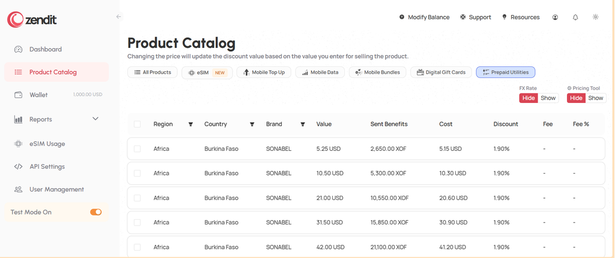Select the eSIM NEW tab
615x258 pixels.
point(207,72)
